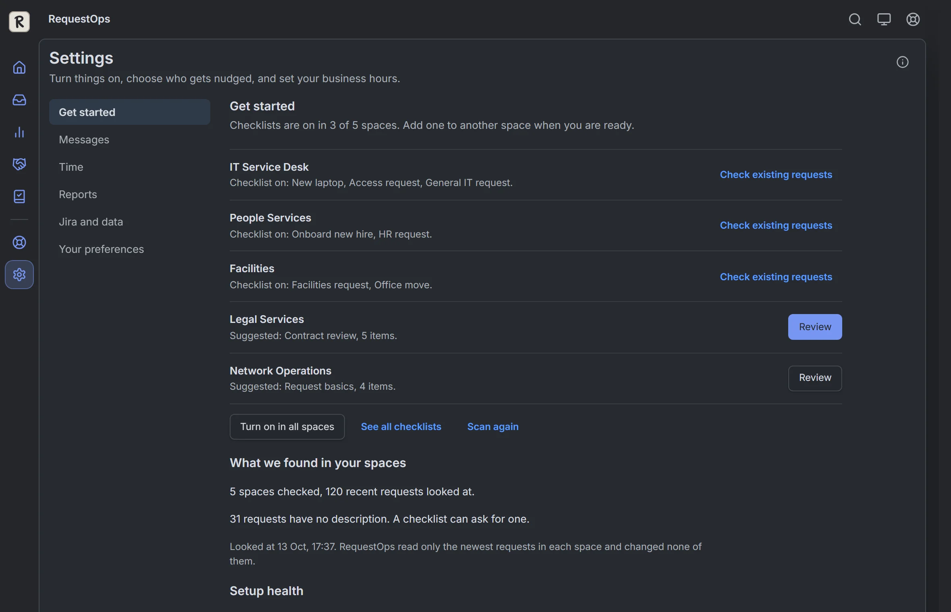This screenshot has width=951, height=612.
Task: Select the gear Settings icon in sidebar
Action: 19,275
